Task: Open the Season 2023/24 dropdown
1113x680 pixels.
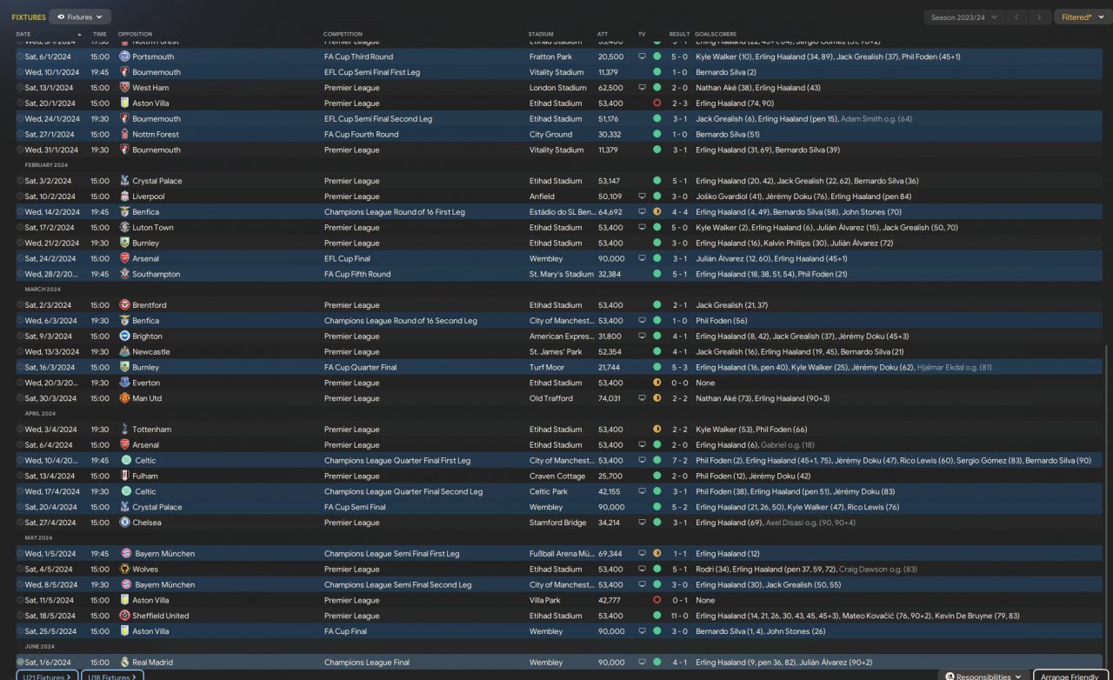Action: [x=963, y=17]
